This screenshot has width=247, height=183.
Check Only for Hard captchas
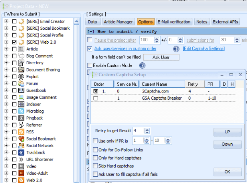(95, 158)
